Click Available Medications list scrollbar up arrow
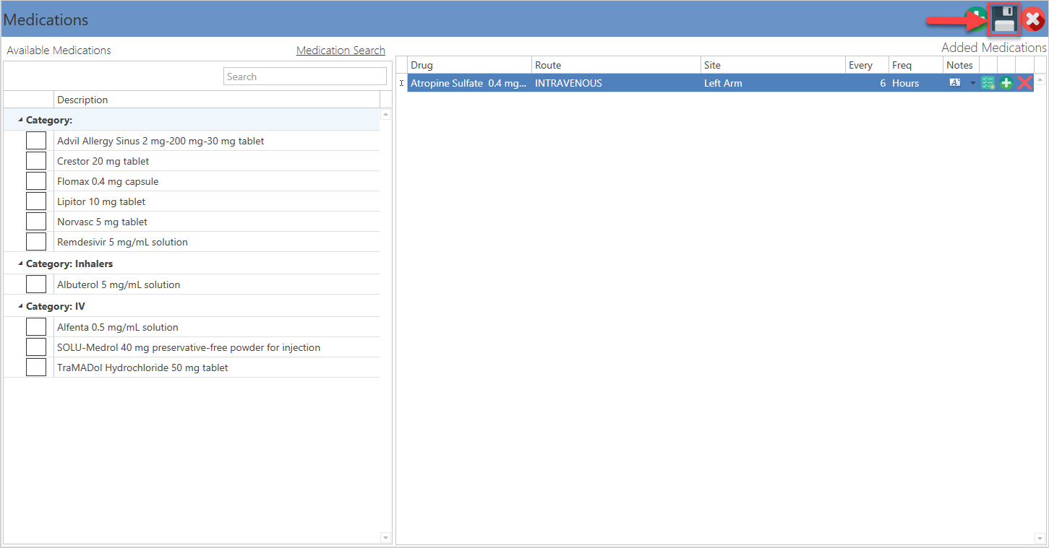The height and width of the screenshot is (548, 1049). [385, 115]
